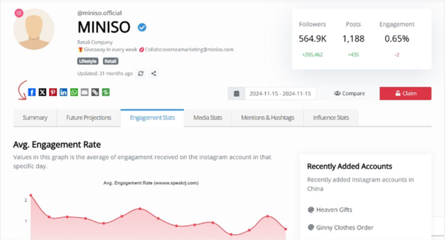
Task: Select the Media Stats tab
Action: (x=208, y=118)
